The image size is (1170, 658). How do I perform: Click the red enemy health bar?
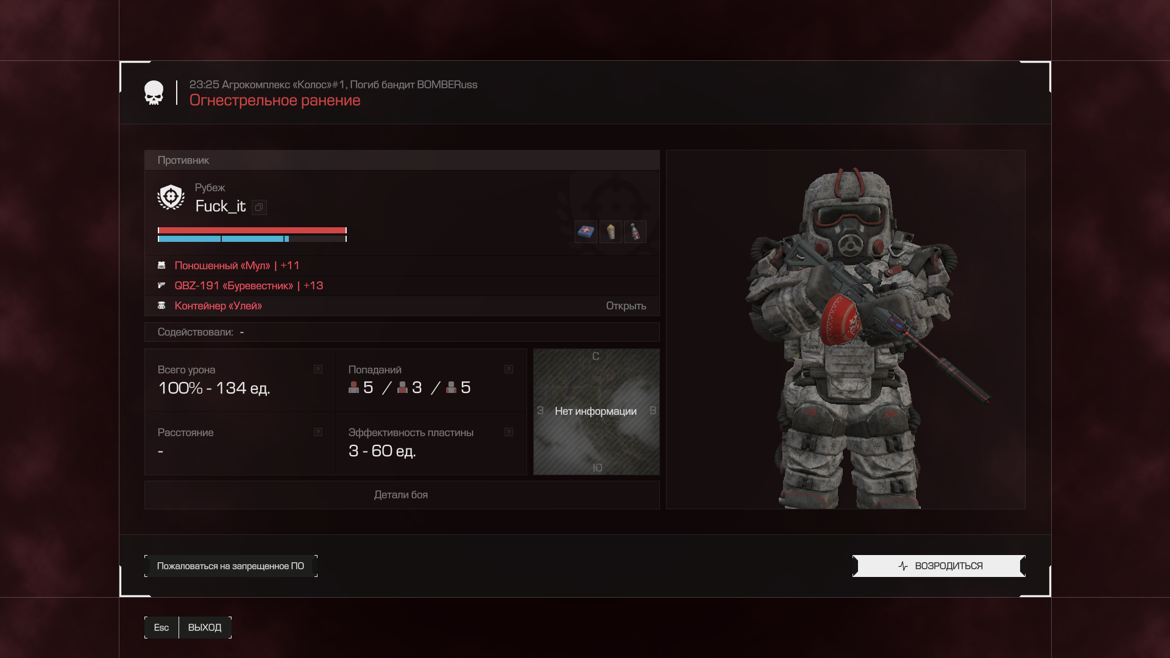[252, 230]
